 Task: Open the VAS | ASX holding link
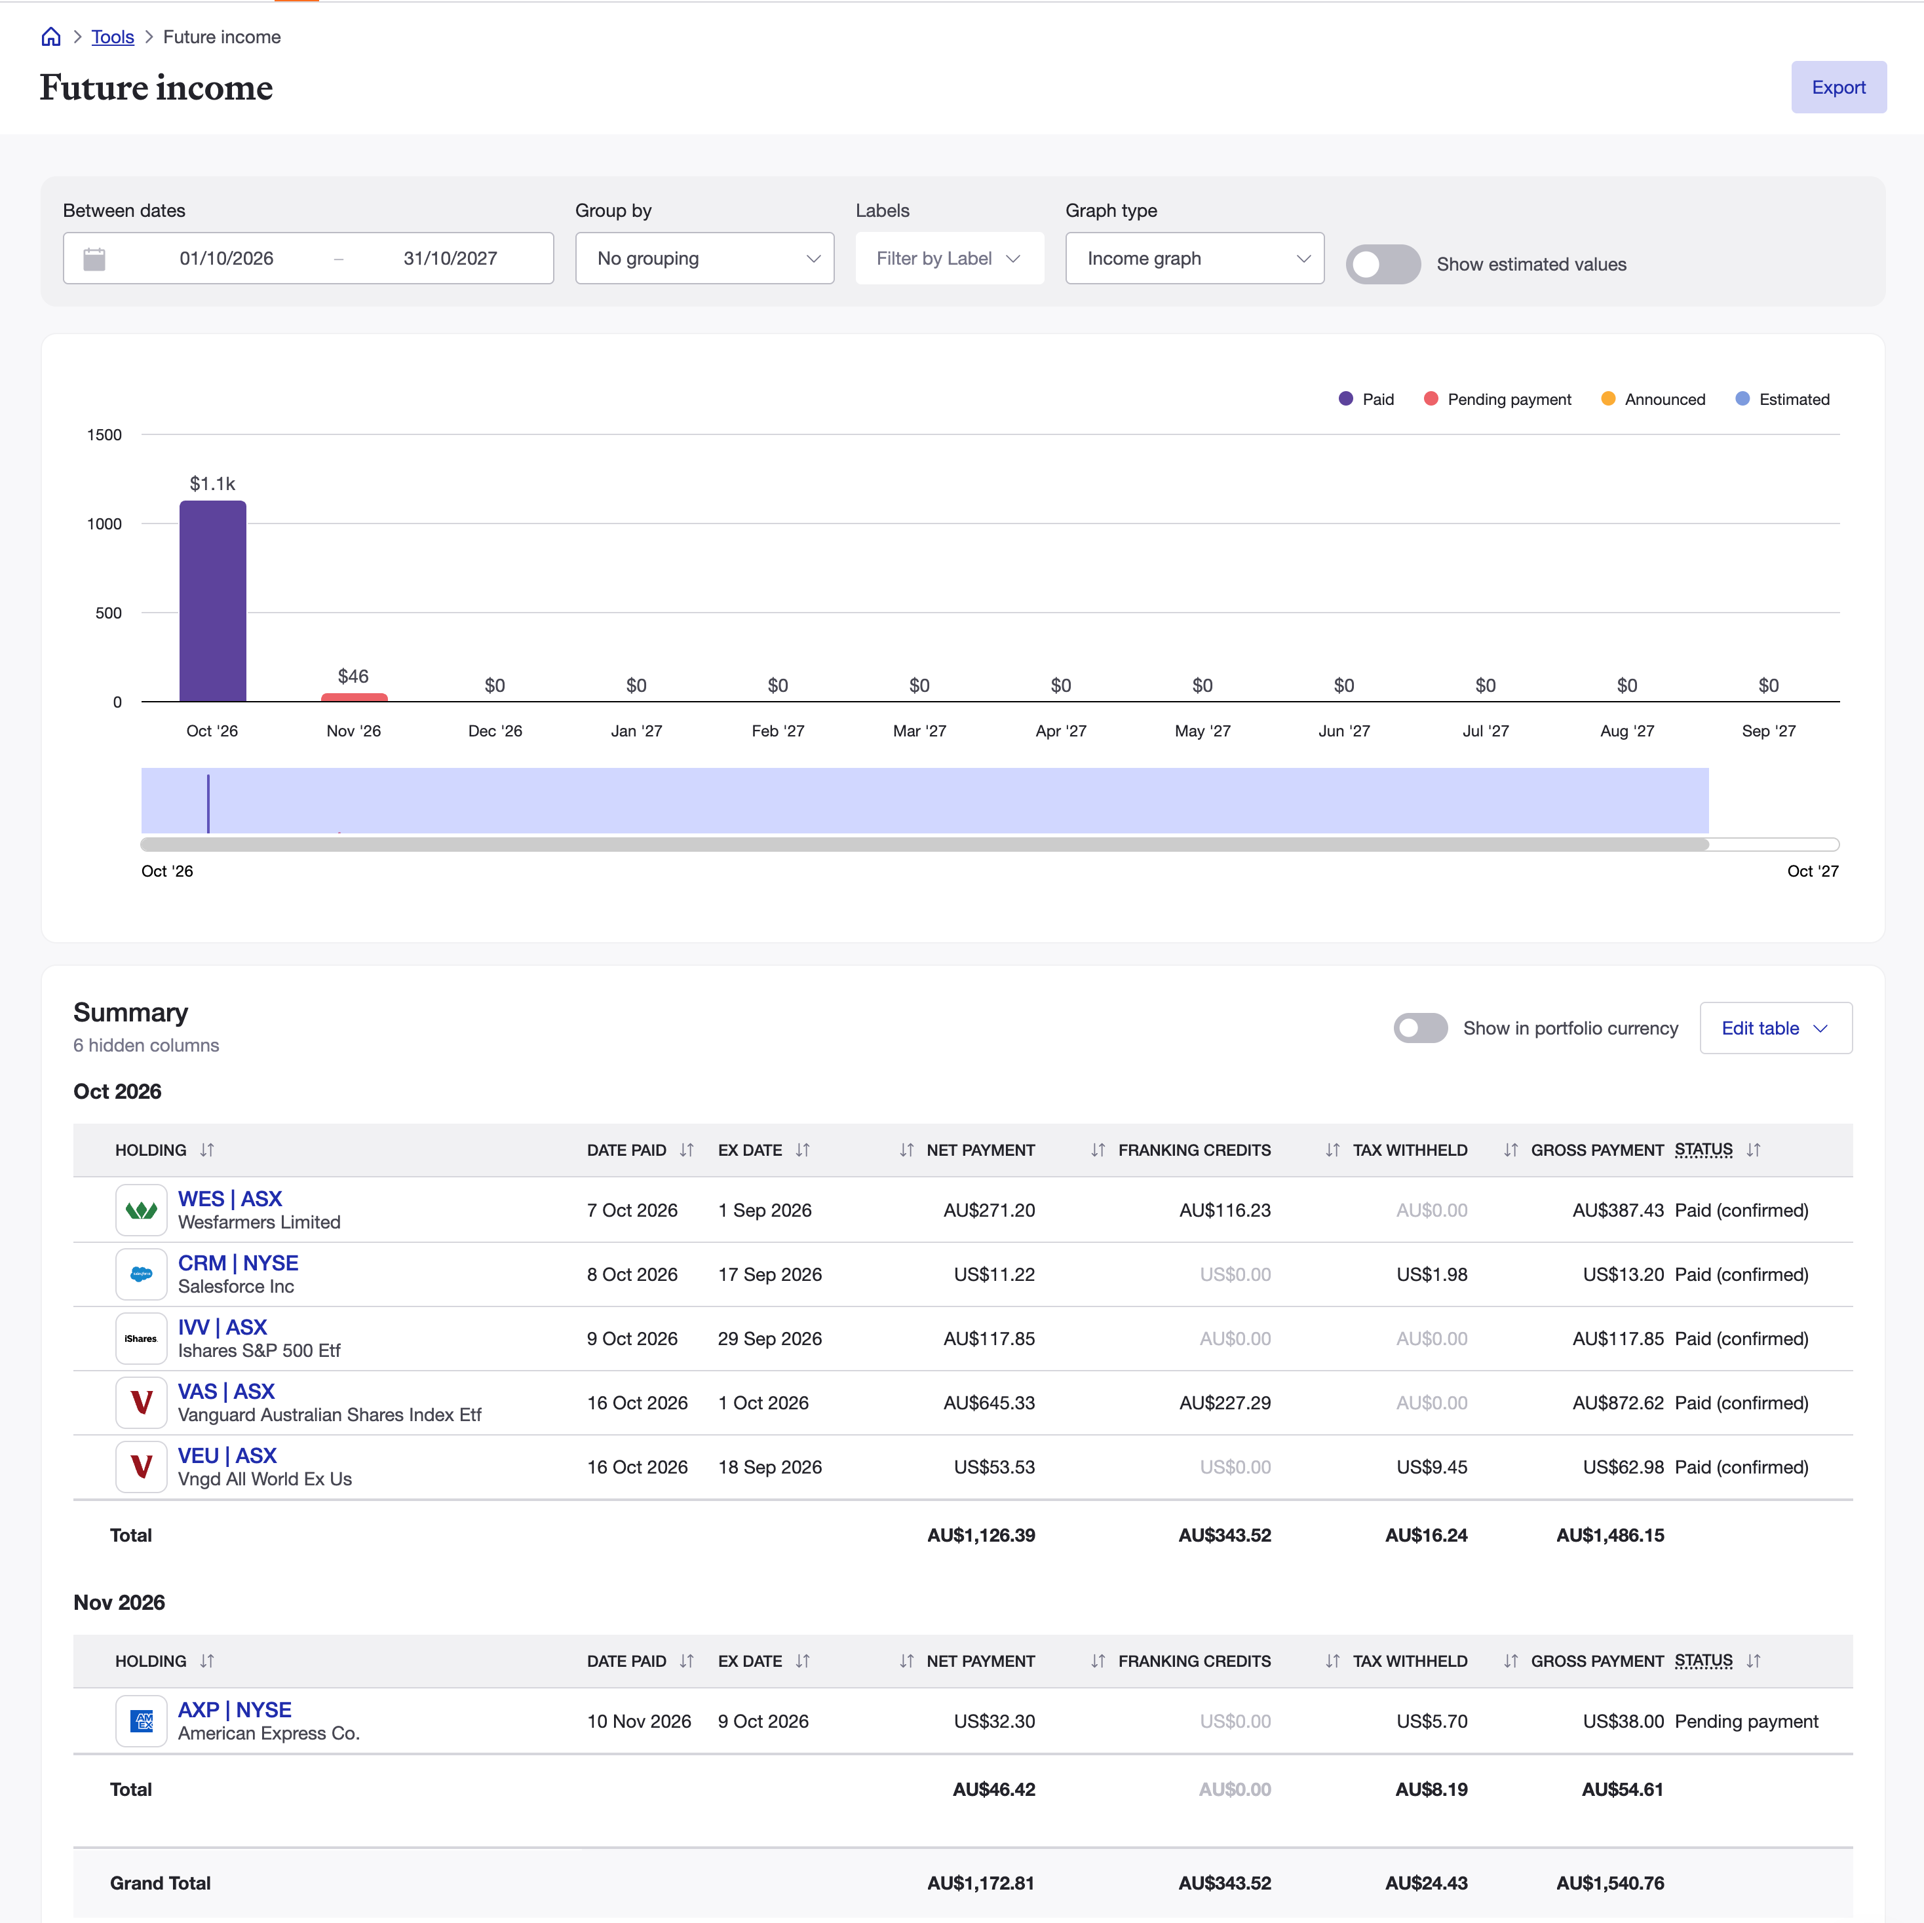coord(226,1390)
